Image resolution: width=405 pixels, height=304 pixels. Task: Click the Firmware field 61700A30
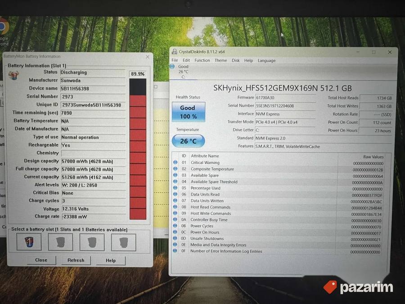[x=285, y=98]
